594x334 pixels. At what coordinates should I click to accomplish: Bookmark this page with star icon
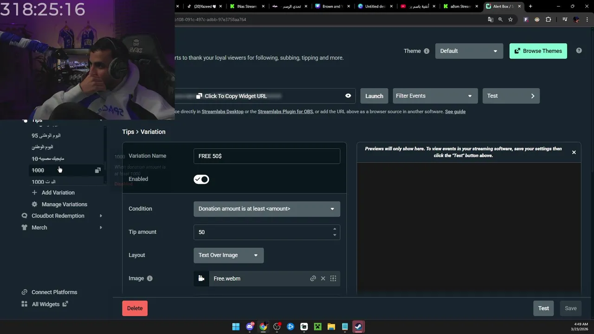click(x=510, y=19)
